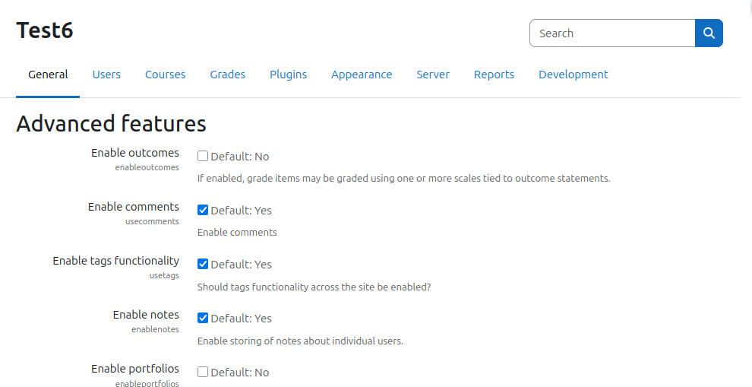Image resolution: width=752 pixels, height=387 pixels.
Task: Untick the Enable notes checkbox
Action: pyautogui.click(x=203, y=318)
